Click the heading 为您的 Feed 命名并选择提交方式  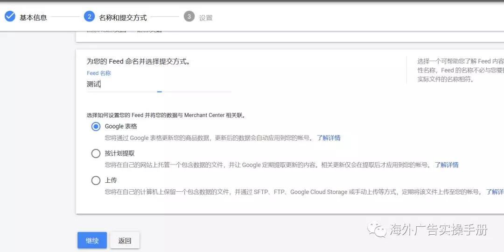coord(138,61)
